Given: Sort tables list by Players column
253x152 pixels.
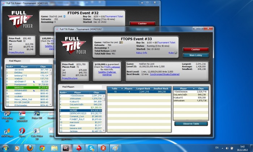Looking at the screenshot, I should coord(128,89).
